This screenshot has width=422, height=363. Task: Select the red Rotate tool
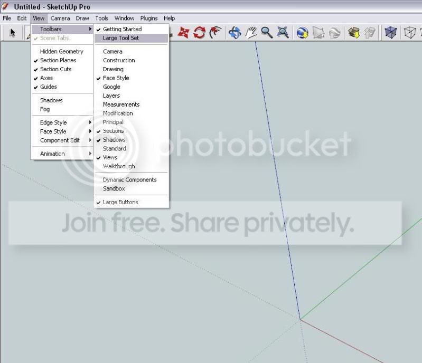pyautogui.click(x=200, y=33)
